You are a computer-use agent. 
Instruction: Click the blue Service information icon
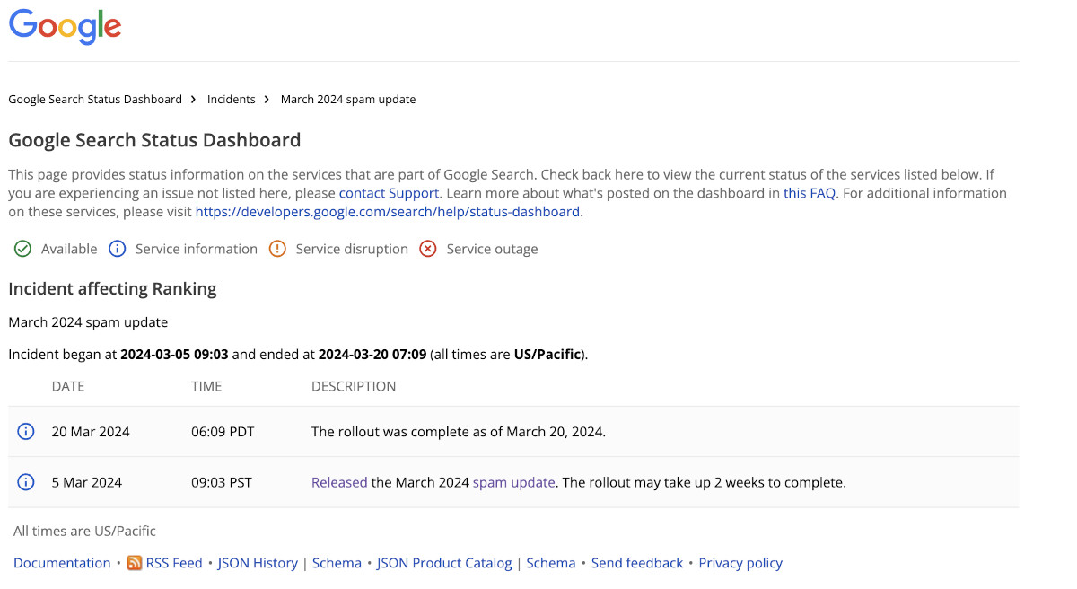tap(118, 249)
